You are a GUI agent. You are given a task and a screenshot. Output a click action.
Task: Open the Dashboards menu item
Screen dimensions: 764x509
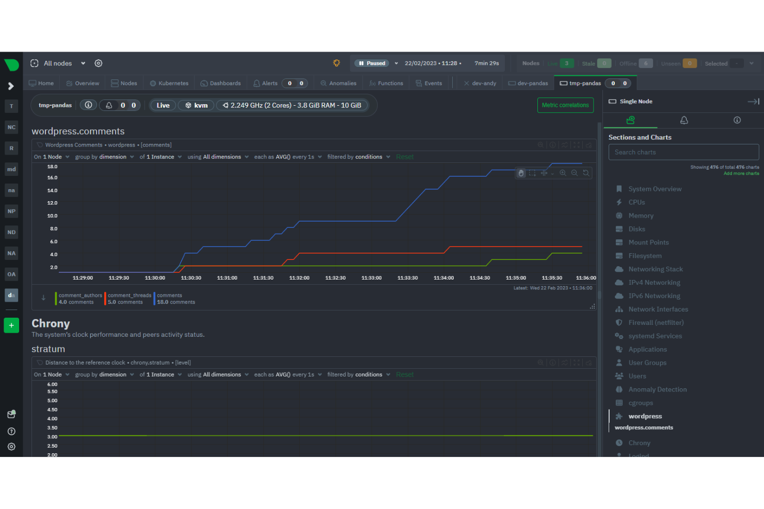(x=221, y=83)
